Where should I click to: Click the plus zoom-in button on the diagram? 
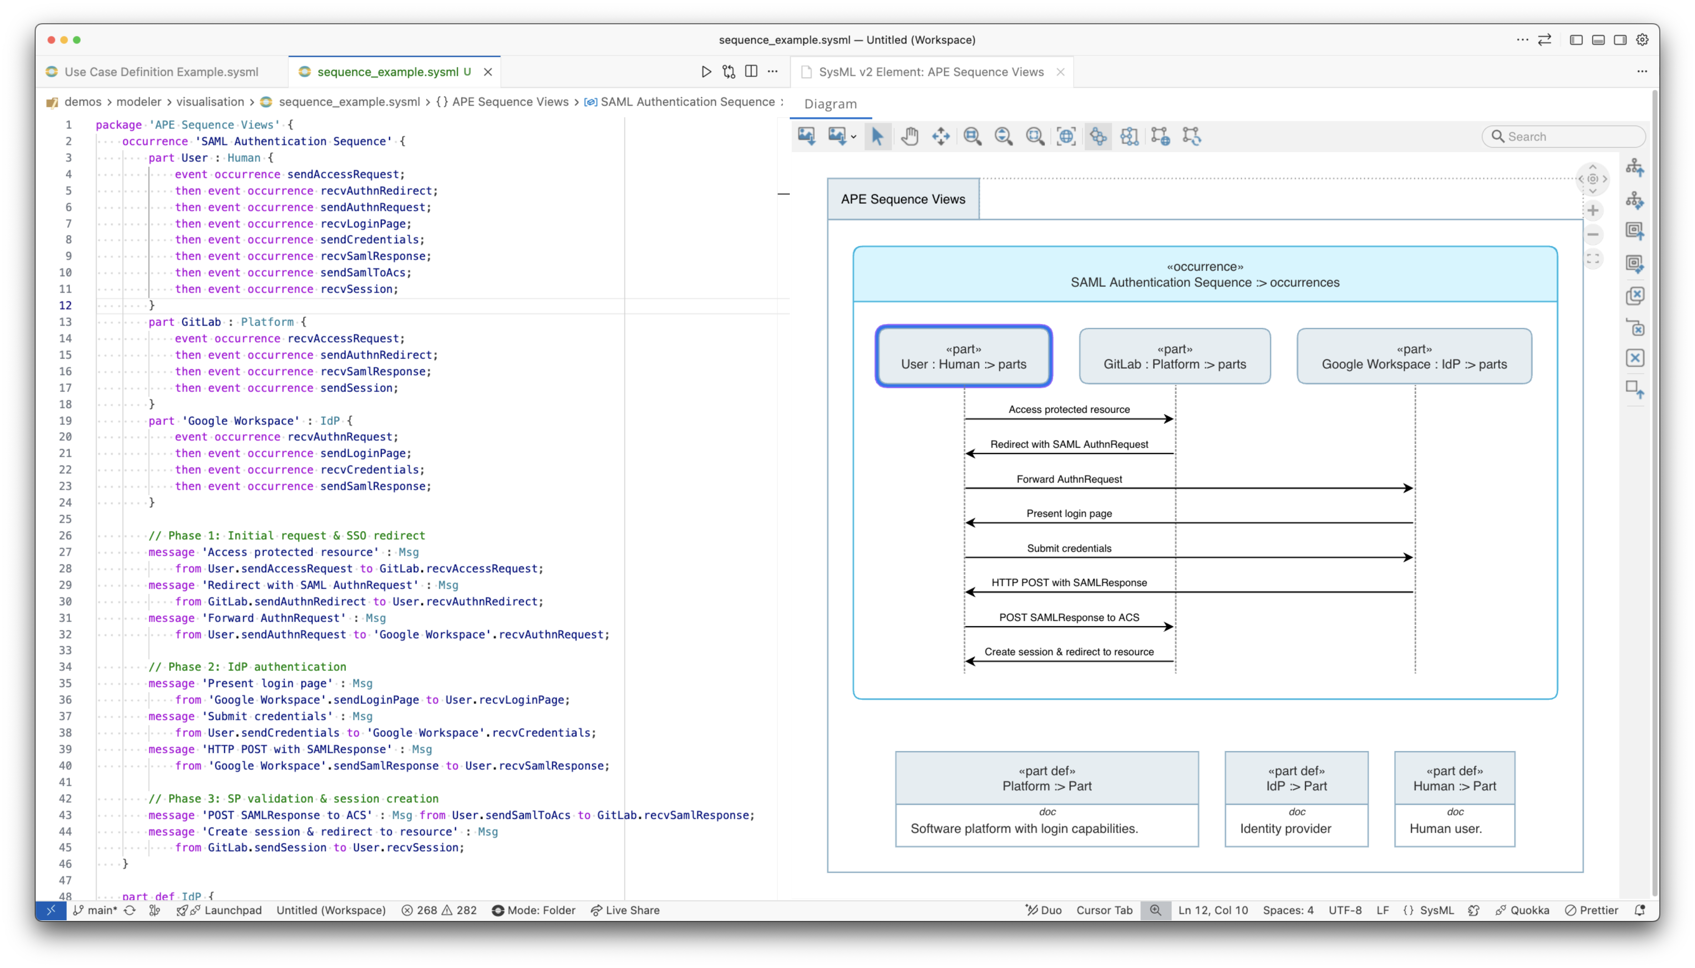1593,211
